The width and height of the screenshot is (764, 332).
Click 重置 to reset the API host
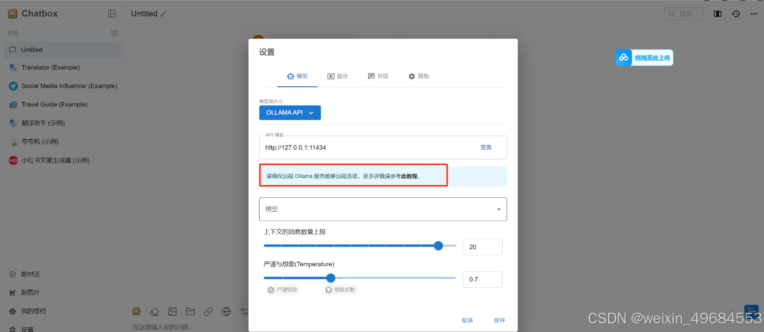(x=486, y=147)
